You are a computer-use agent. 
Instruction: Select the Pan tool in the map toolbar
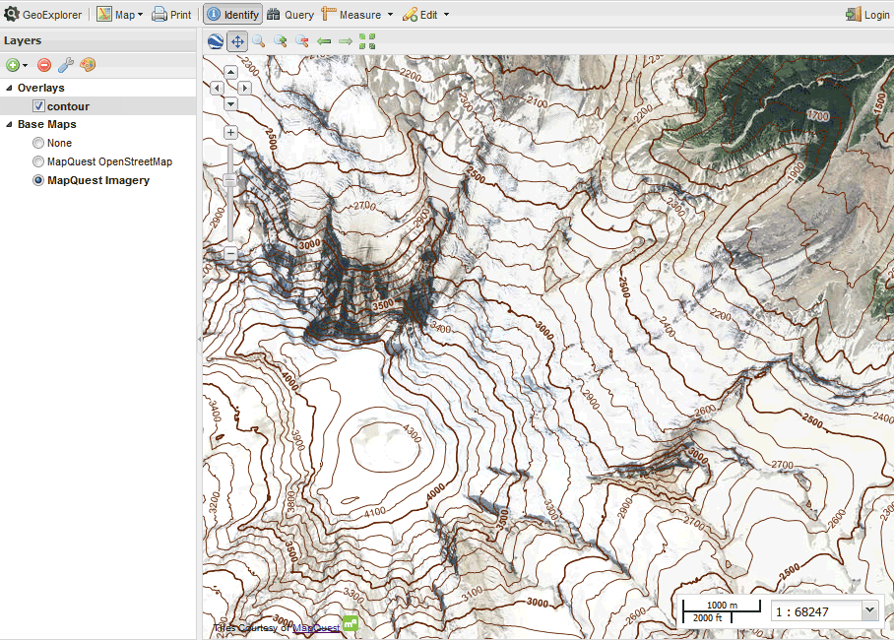tap(237, 41)
